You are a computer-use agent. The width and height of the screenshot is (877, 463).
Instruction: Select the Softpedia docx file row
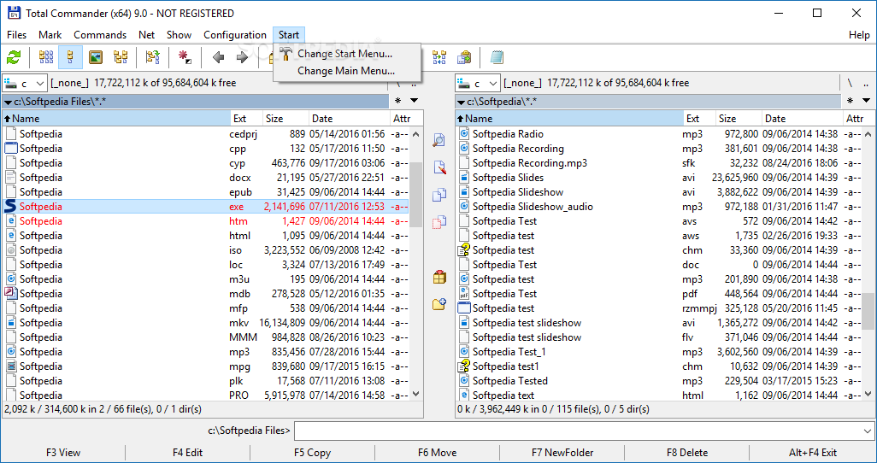coord(206,178)
